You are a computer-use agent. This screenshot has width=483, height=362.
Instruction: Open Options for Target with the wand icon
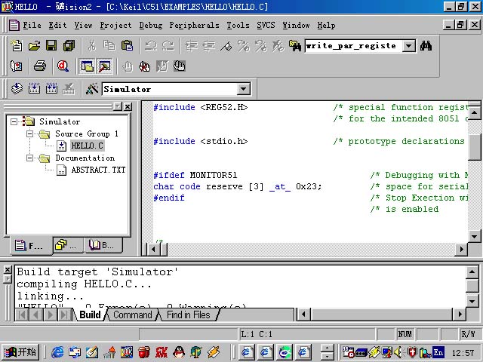[92, 89]
